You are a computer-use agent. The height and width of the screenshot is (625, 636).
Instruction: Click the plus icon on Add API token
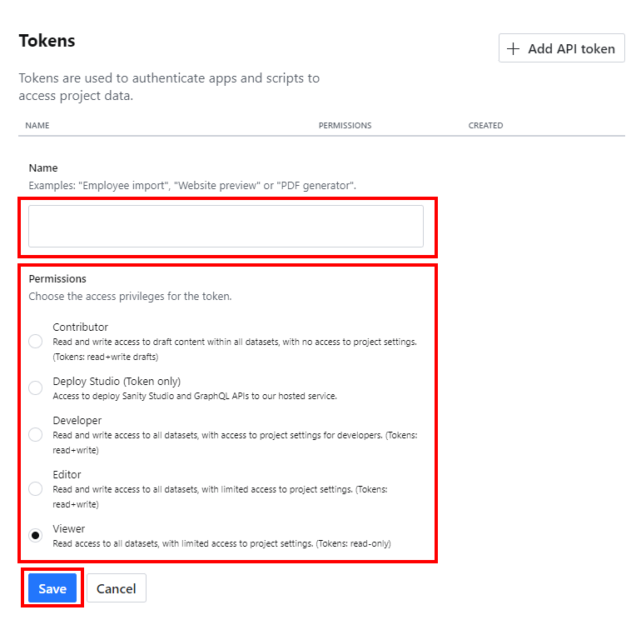point(514,49)
